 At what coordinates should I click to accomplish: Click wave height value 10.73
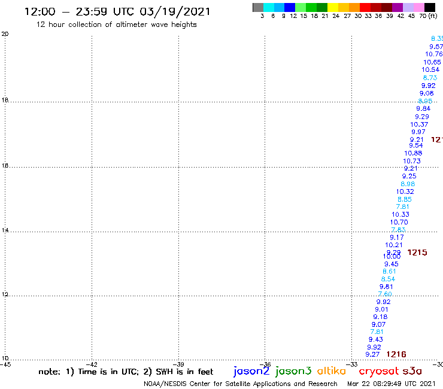[412, 161]
